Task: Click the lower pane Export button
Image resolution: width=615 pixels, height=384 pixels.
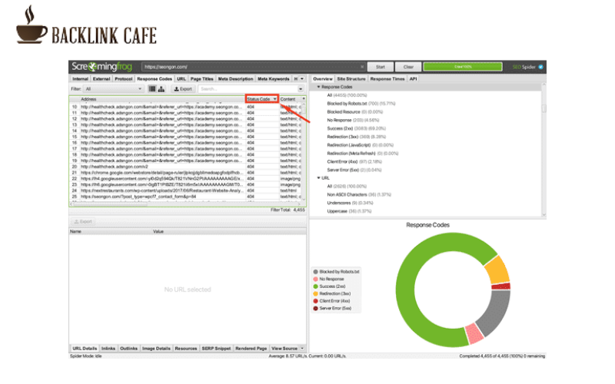Action: pyautogui.click(x=83, y=222)
